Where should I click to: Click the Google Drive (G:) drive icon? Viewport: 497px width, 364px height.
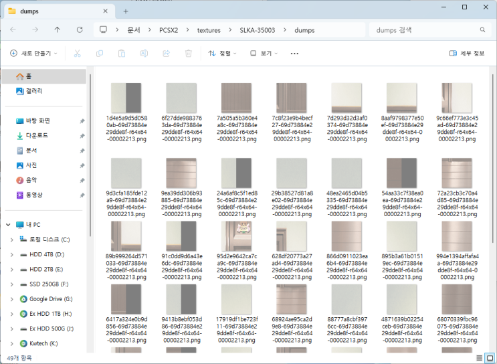pos(22,299)
